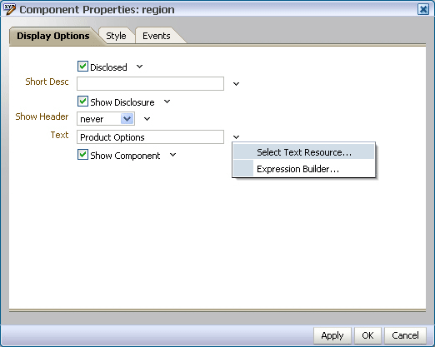Screen dimensions: 435x347
Task: Open the chevron menu beside Short Desc field
Action: pos(236,84)
